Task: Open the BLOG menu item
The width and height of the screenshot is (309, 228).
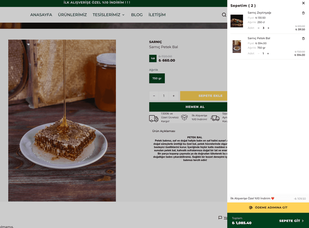Action: pyautogui.click(x=137, y=15)
